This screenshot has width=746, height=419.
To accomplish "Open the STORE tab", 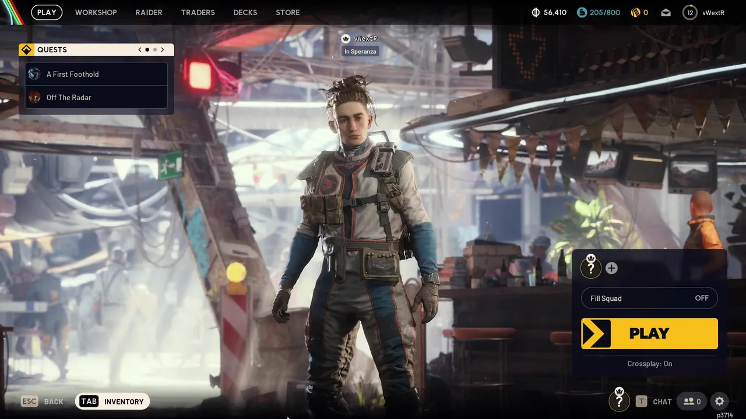I will [288, 12].
